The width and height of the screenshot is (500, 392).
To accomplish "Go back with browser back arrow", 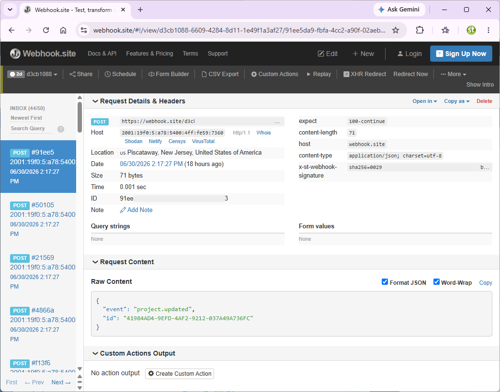I will click(11, 30).
